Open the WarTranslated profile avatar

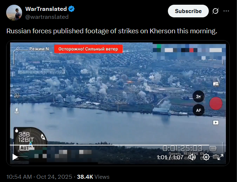click(x=14, y=13)
